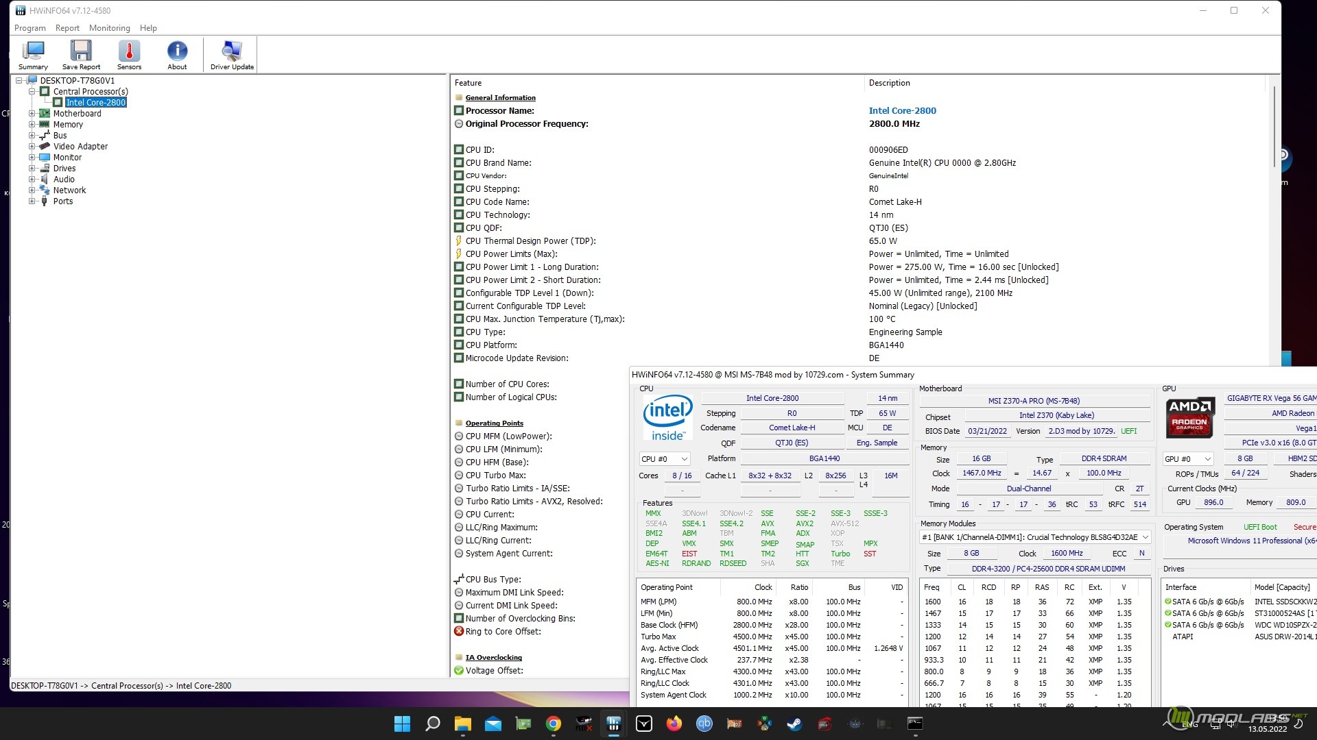The height and width of the screenshot is (740, 1317).
Task: Open the Program menu
Action: click(30, 28)
